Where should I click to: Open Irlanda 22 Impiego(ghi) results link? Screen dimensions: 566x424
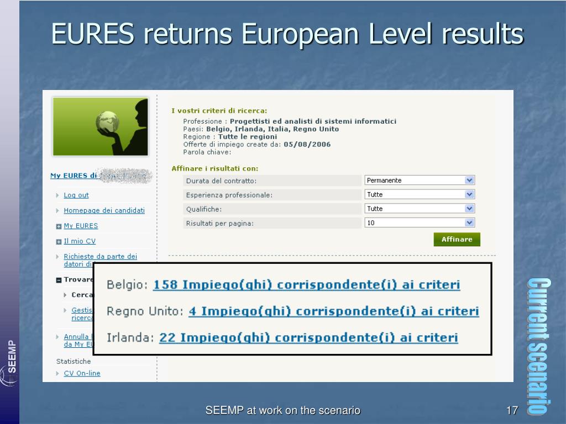[x=308, y=337]
